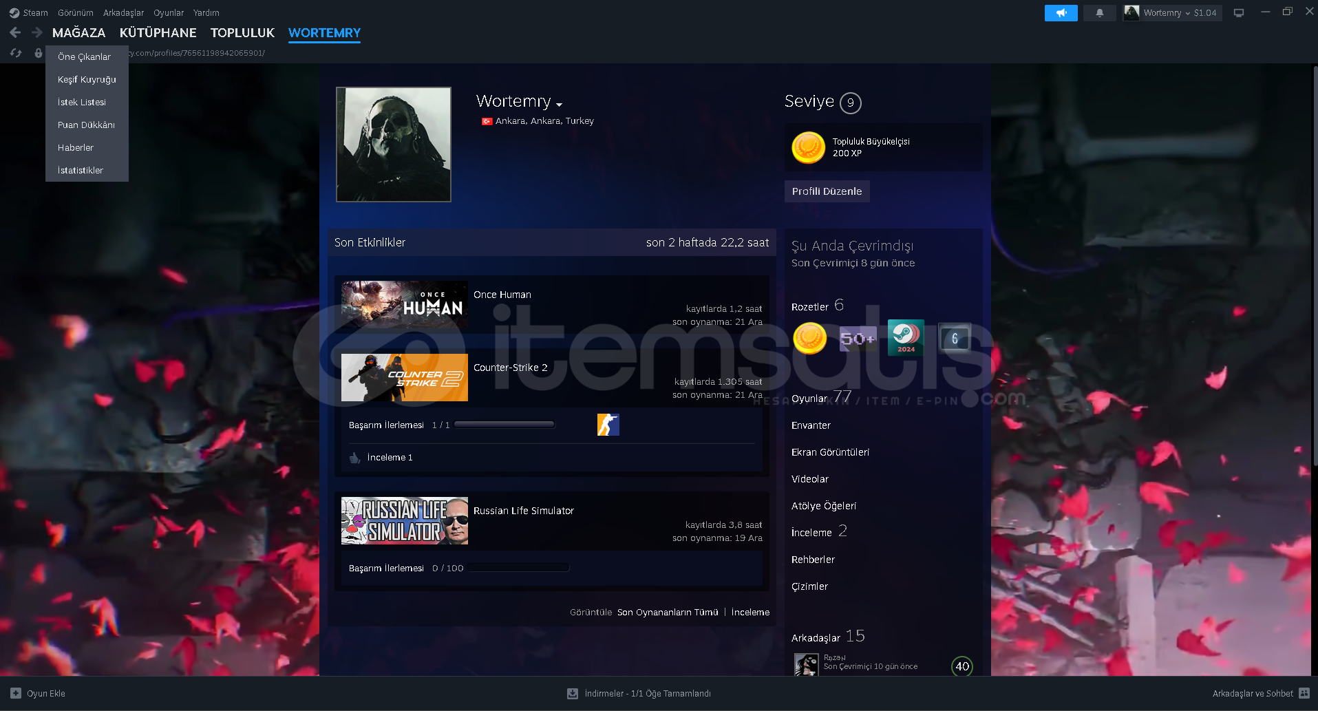Click the friend's level 40 badge
The image size is (1318, 711).
pyautogui.click(x=962, y=666)
